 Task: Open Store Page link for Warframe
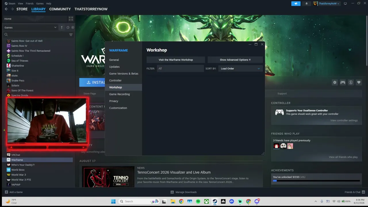click(x=90, y=94)
